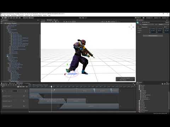Click the blue move arrow handle at character's feet
Viewport: 170px width, 127px height.
coord(73,74)
